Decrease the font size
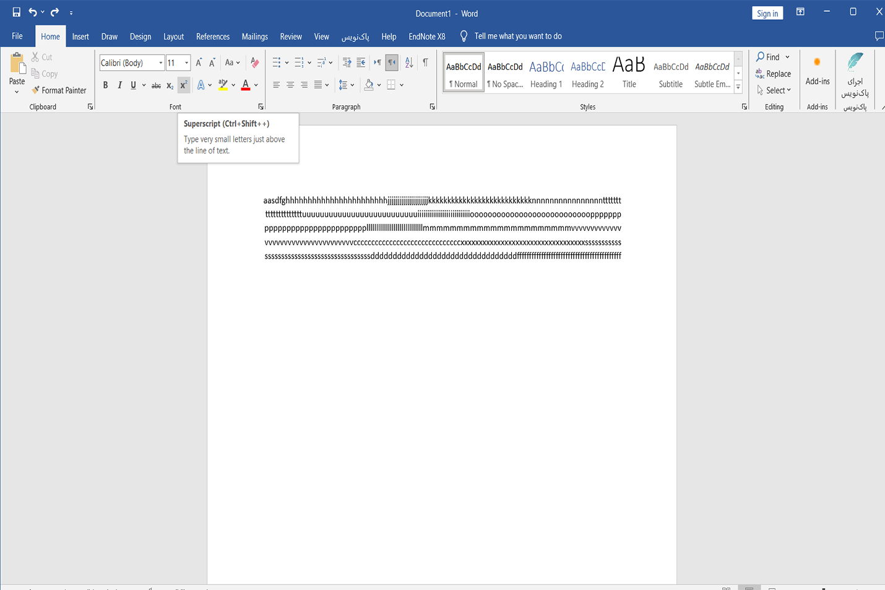The height and width of the screenshot is (590, 885). pos(212,63)
